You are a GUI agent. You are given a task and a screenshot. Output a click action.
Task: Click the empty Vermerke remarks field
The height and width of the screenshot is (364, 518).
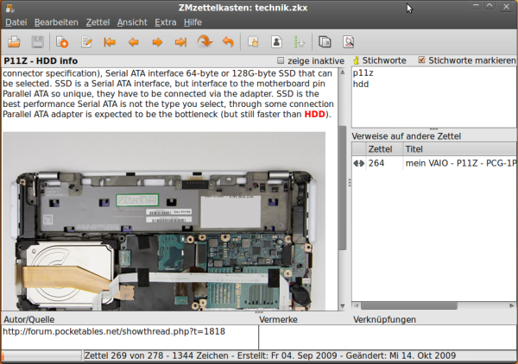[x=388, y=337]
